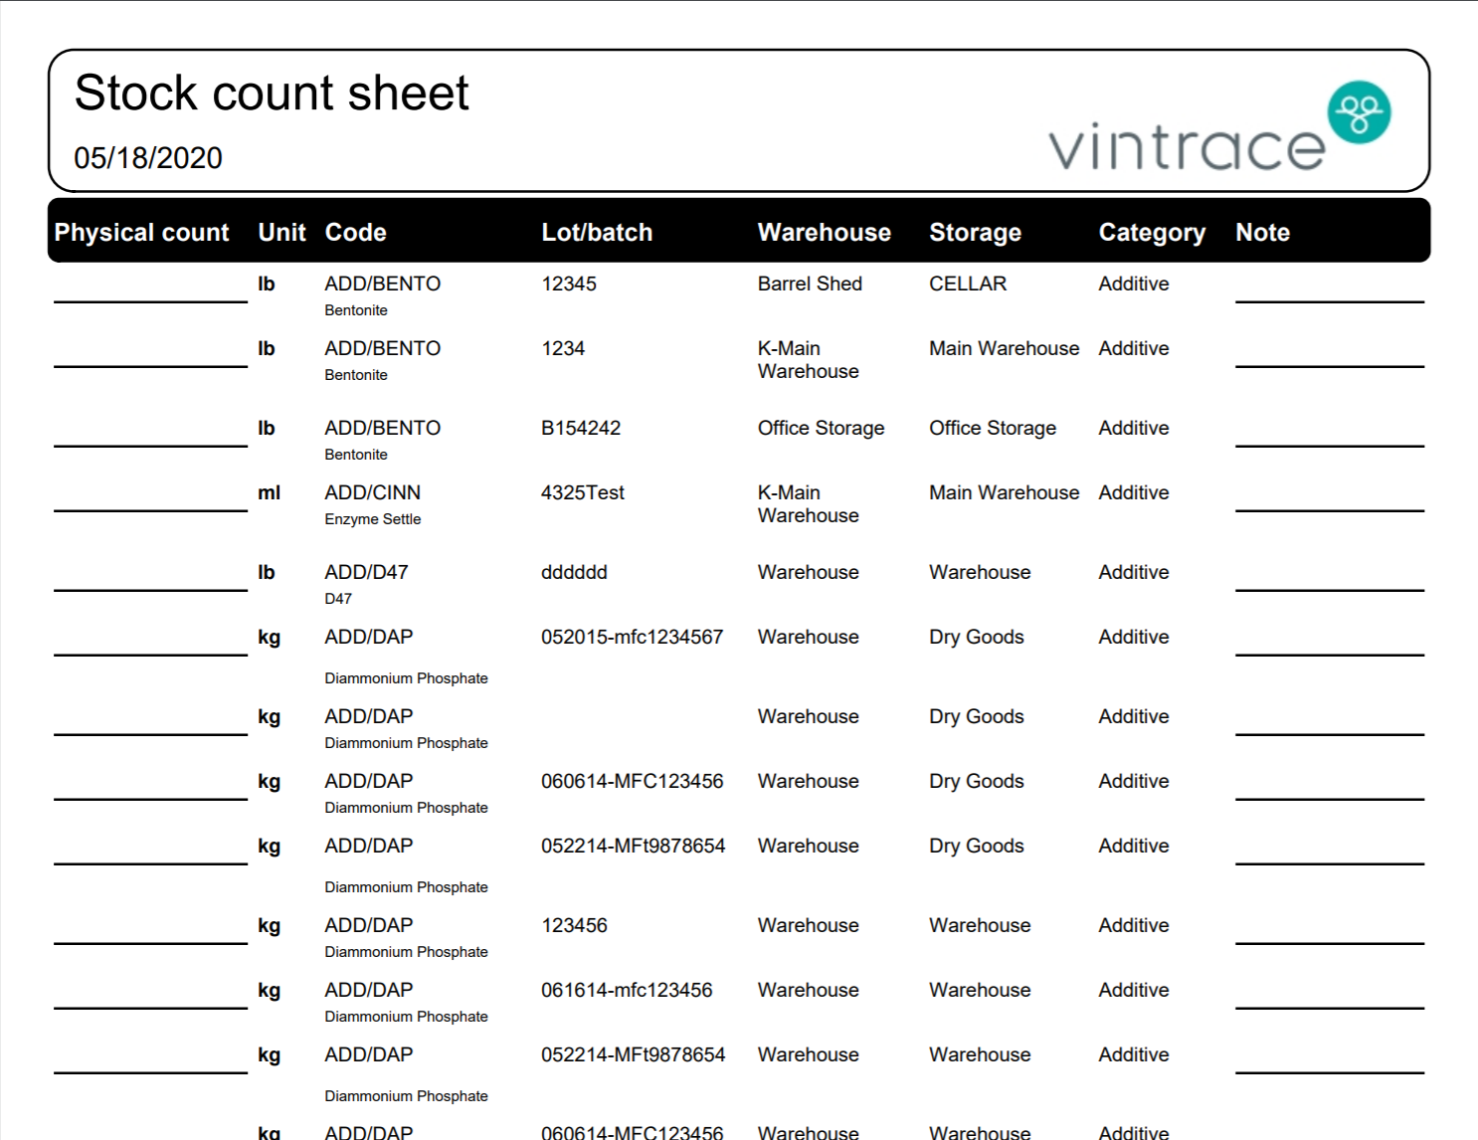Select the Barrel Shed warehouse cell
This screenshot has height=1140, width=1478.
tap(810, 285)
